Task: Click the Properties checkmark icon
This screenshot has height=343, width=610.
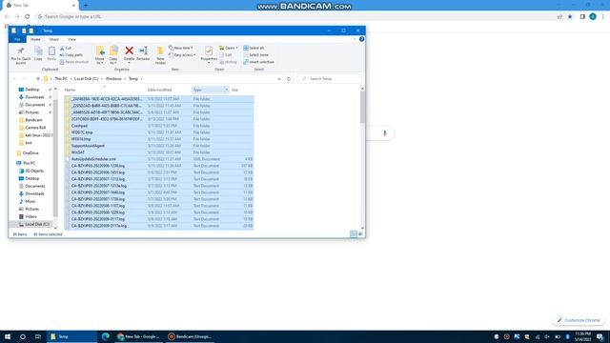Action: tap(209, 50)
